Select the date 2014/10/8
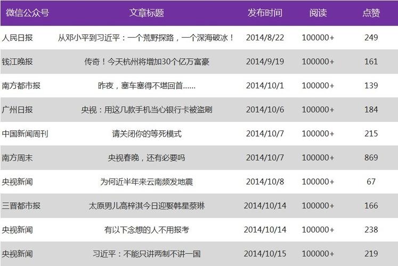Screen dimensions: 398x266 265,181
